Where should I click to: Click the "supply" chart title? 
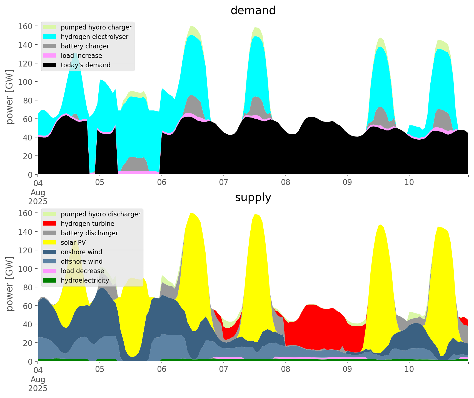(253, 197)
